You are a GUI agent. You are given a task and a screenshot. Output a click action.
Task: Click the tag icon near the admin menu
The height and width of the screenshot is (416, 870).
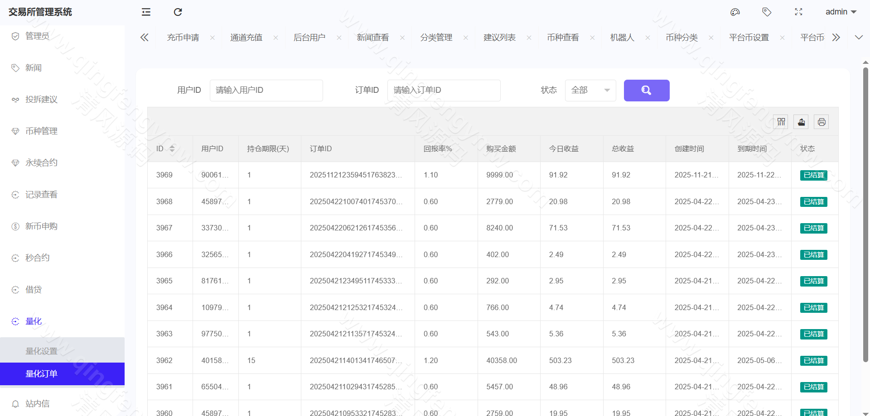(x=767, y=12)
